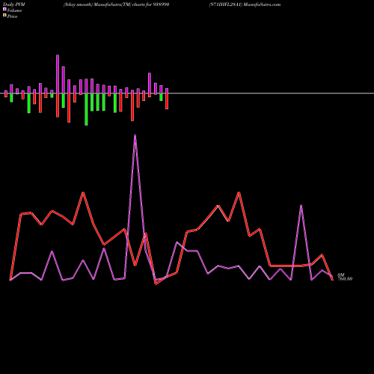
Task: Click the '760.39' price value label
Action: coord(345,279)
